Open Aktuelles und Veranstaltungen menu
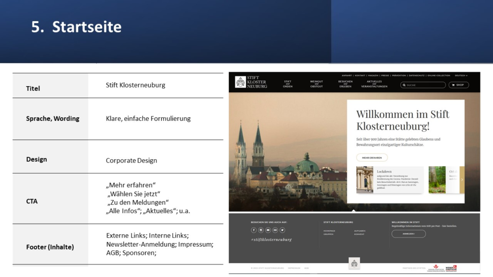The height and width of the screenshot is (277, 493). [x=374, y=84]
